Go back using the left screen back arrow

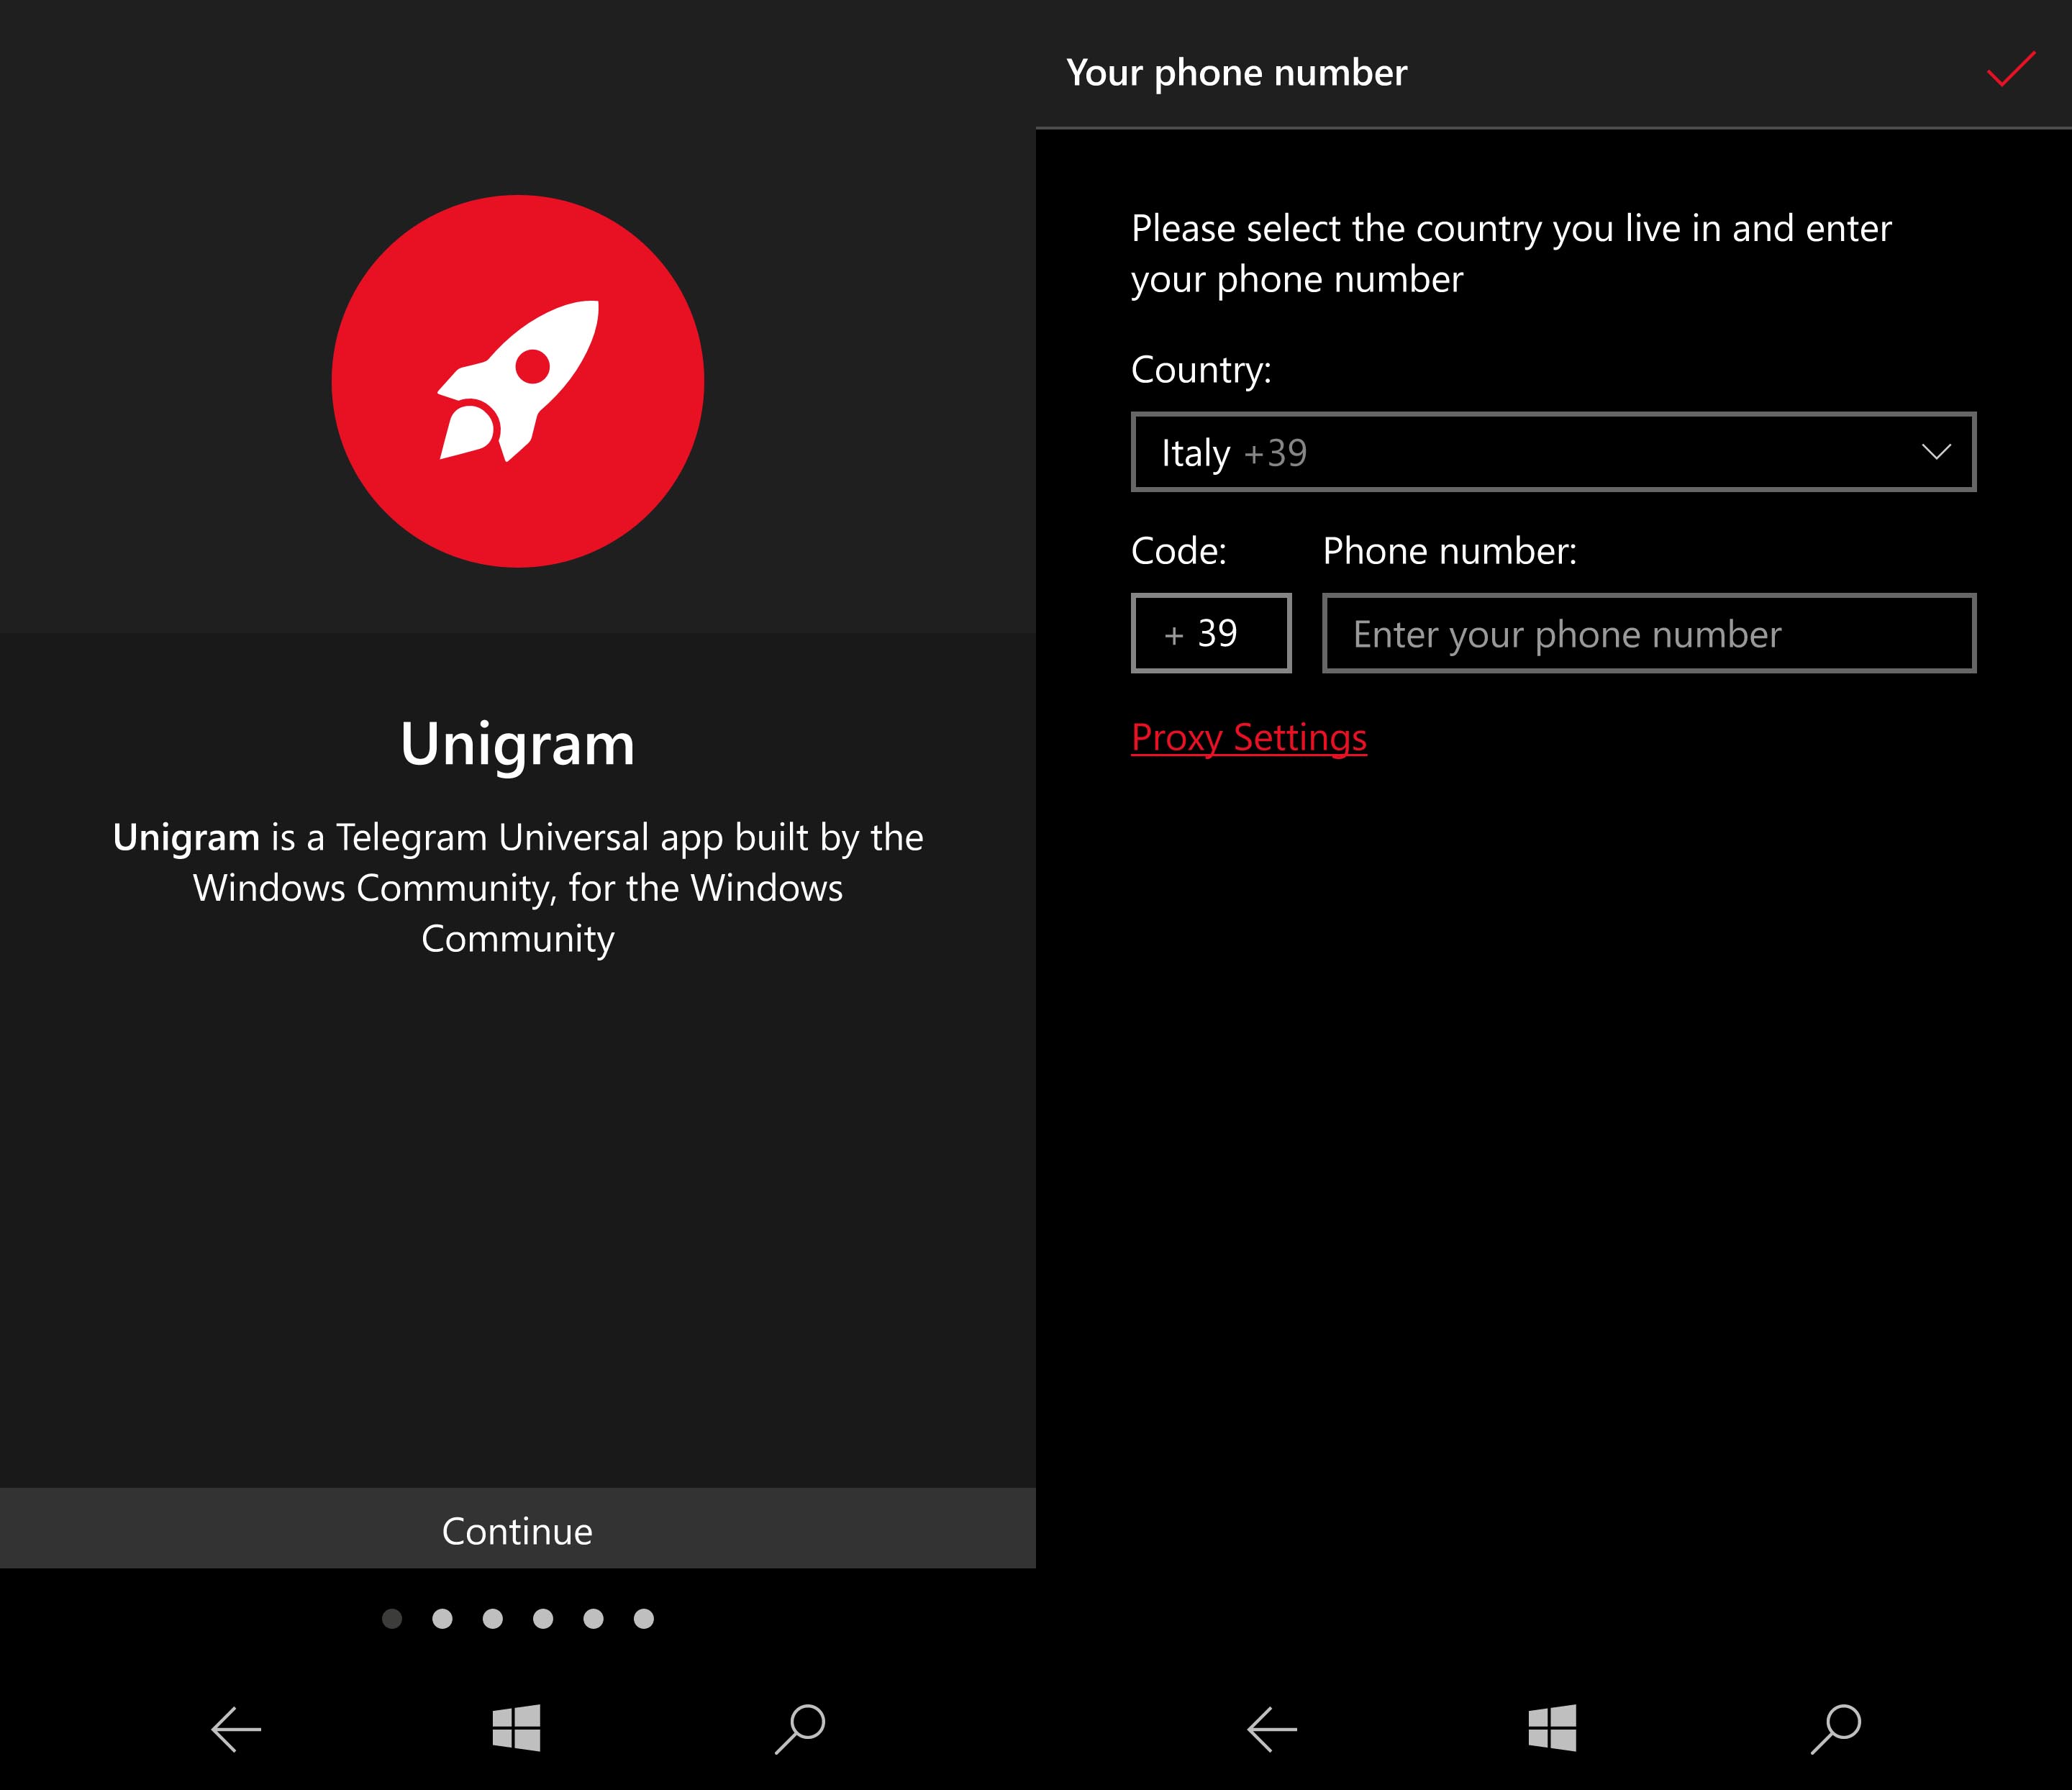click(236, 1729)
